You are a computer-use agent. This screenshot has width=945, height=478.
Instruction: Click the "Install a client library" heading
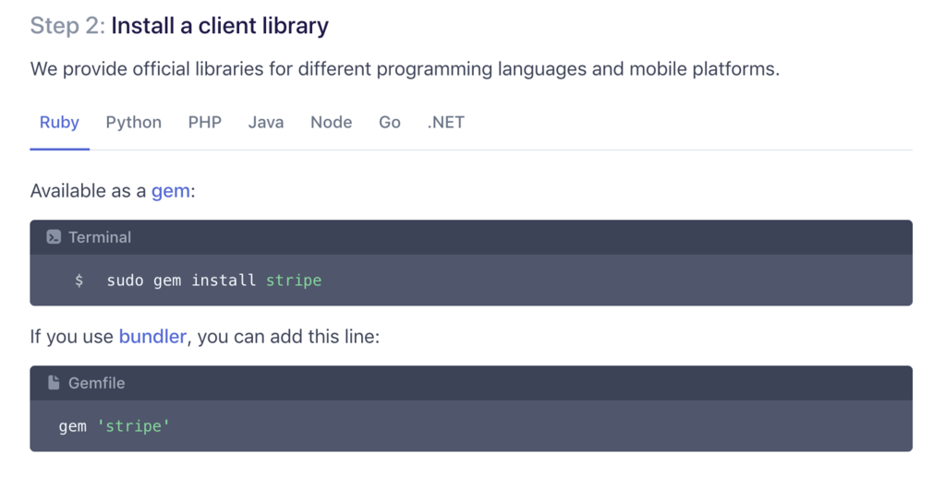(x=220, y=26)
